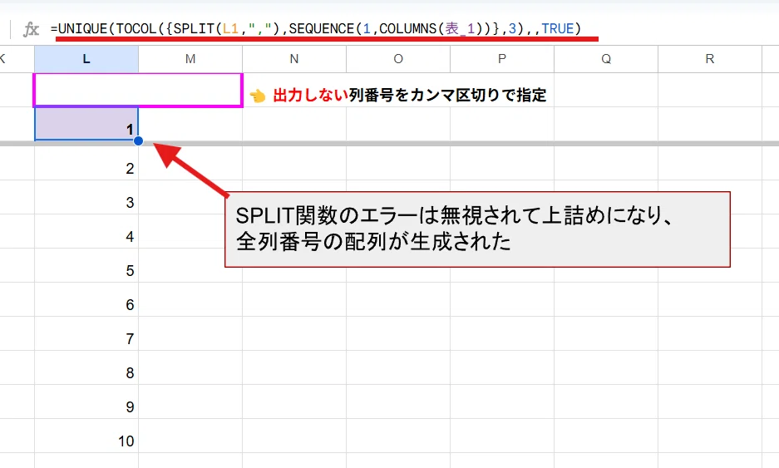Click the fx function icon

tap(31, 29)
